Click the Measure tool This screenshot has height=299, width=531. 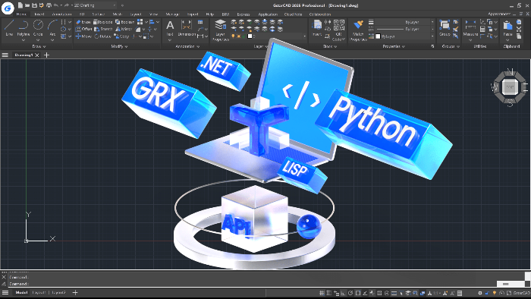pyautogui.click(x=470, y=27)
